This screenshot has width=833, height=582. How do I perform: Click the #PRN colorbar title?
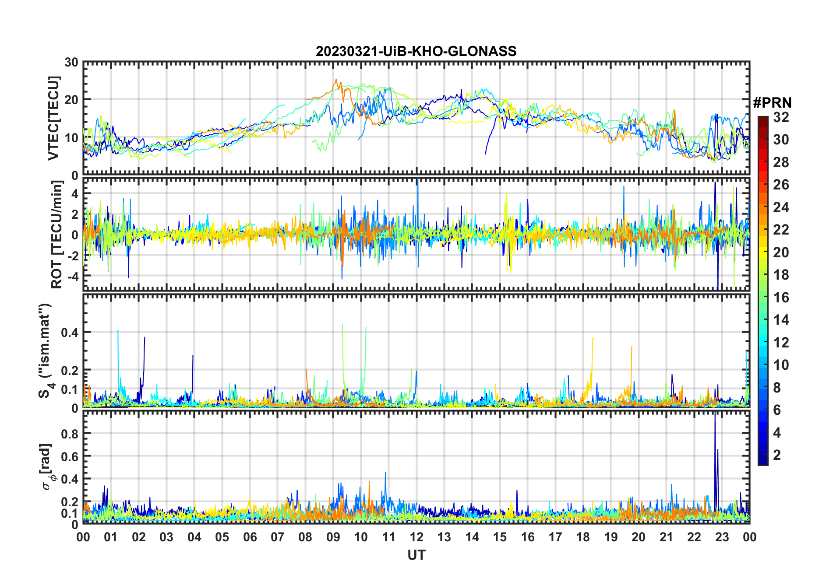(x=772, y=103)
